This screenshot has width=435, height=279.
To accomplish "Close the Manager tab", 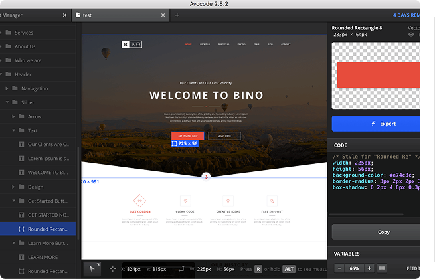I will point(64,15).
